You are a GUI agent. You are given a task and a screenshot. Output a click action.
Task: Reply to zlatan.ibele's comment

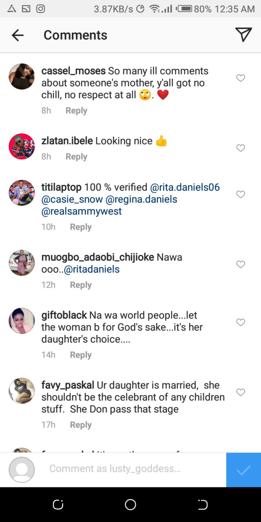tap(76, 157)
